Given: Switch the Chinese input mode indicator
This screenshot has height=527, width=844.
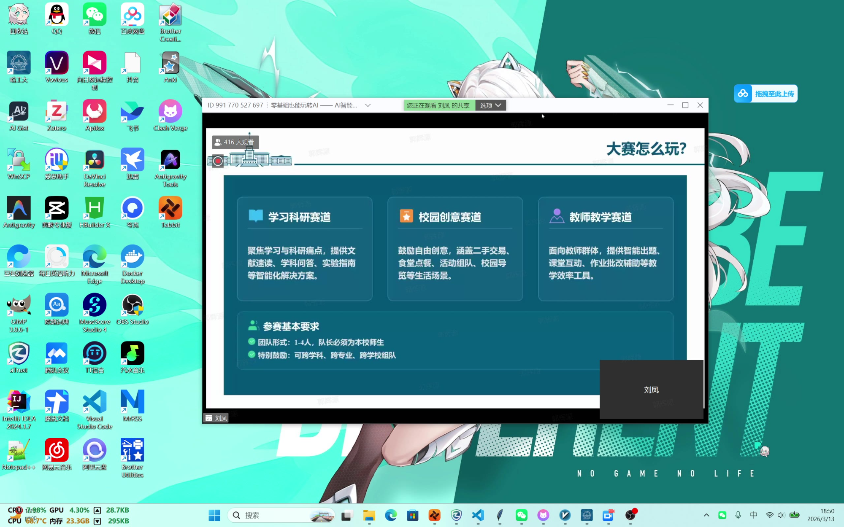Looking at the screenshot, I should [x=754, y=515].
